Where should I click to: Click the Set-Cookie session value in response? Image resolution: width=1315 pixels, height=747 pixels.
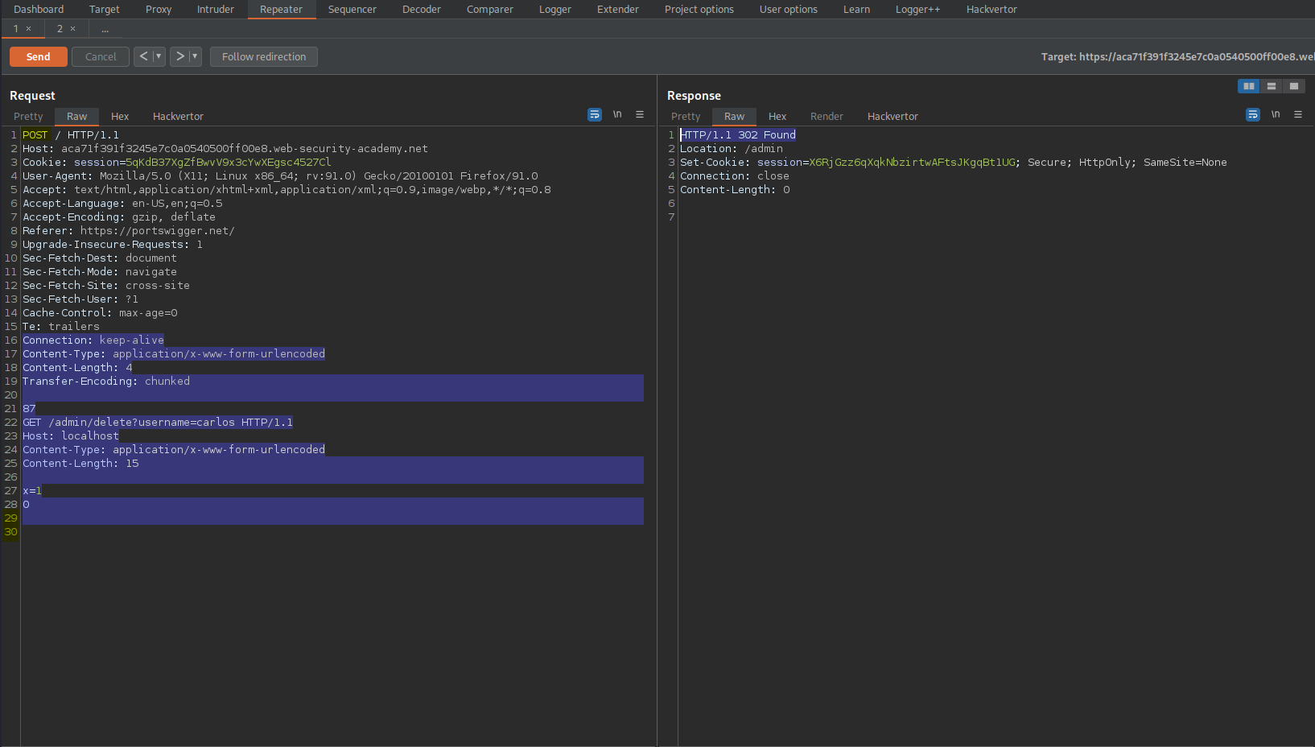tap(913, 163)
